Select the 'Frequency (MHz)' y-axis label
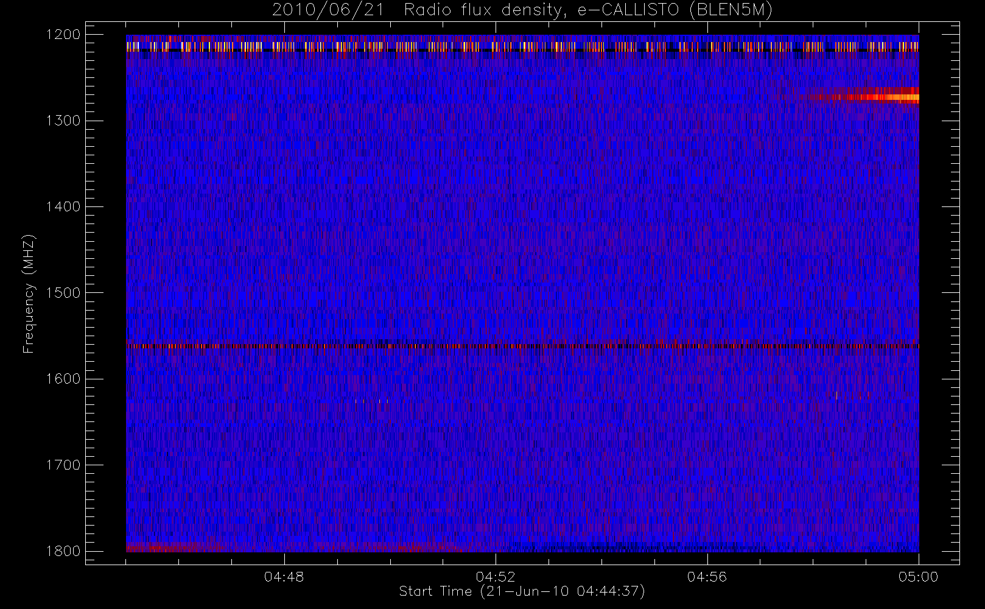Screen dimensions: 985x609 click(28, 294)
